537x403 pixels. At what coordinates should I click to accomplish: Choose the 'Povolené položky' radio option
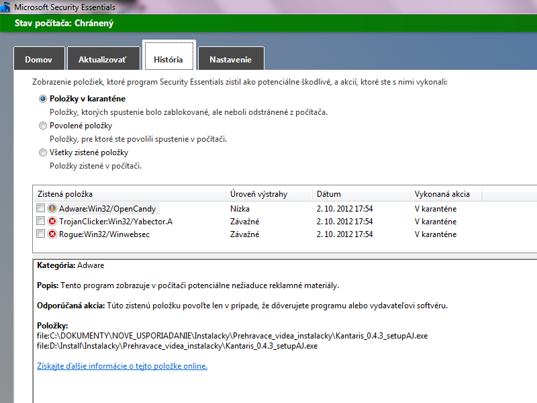coord(43,126)
